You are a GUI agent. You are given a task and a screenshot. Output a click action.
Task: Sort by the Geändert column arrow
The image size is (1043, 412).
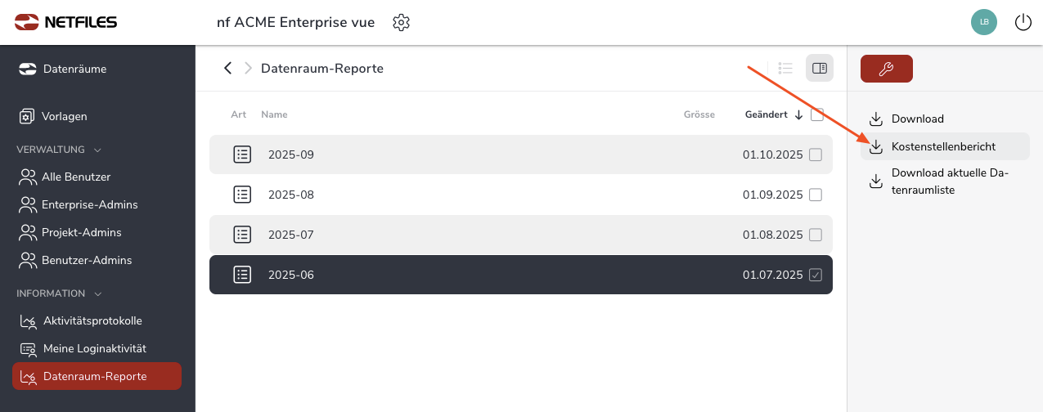click(798, 114)
